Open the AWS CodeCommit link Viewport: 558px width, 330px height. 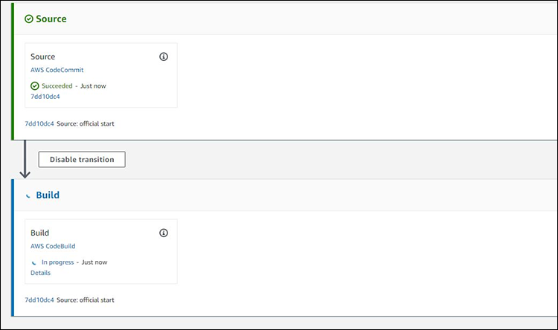click(x=57, y=70)
